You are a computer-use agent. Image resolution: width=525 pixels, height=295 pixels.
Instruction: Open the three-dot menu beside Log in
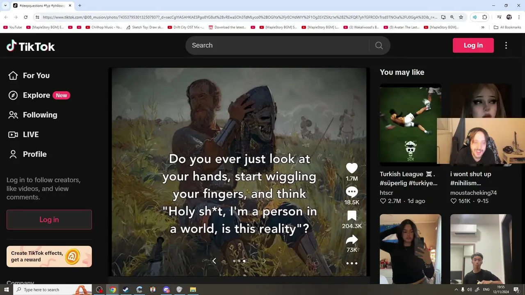click(x=506, y=45)
